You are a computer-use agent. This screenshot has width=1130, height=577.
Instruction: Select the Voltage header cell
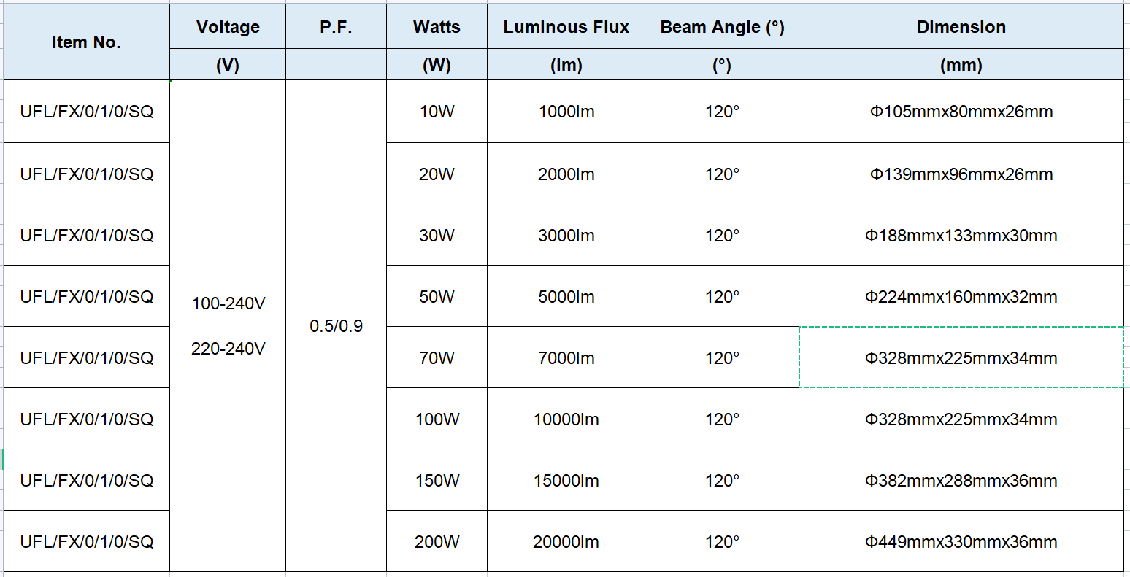pos(228,27)
